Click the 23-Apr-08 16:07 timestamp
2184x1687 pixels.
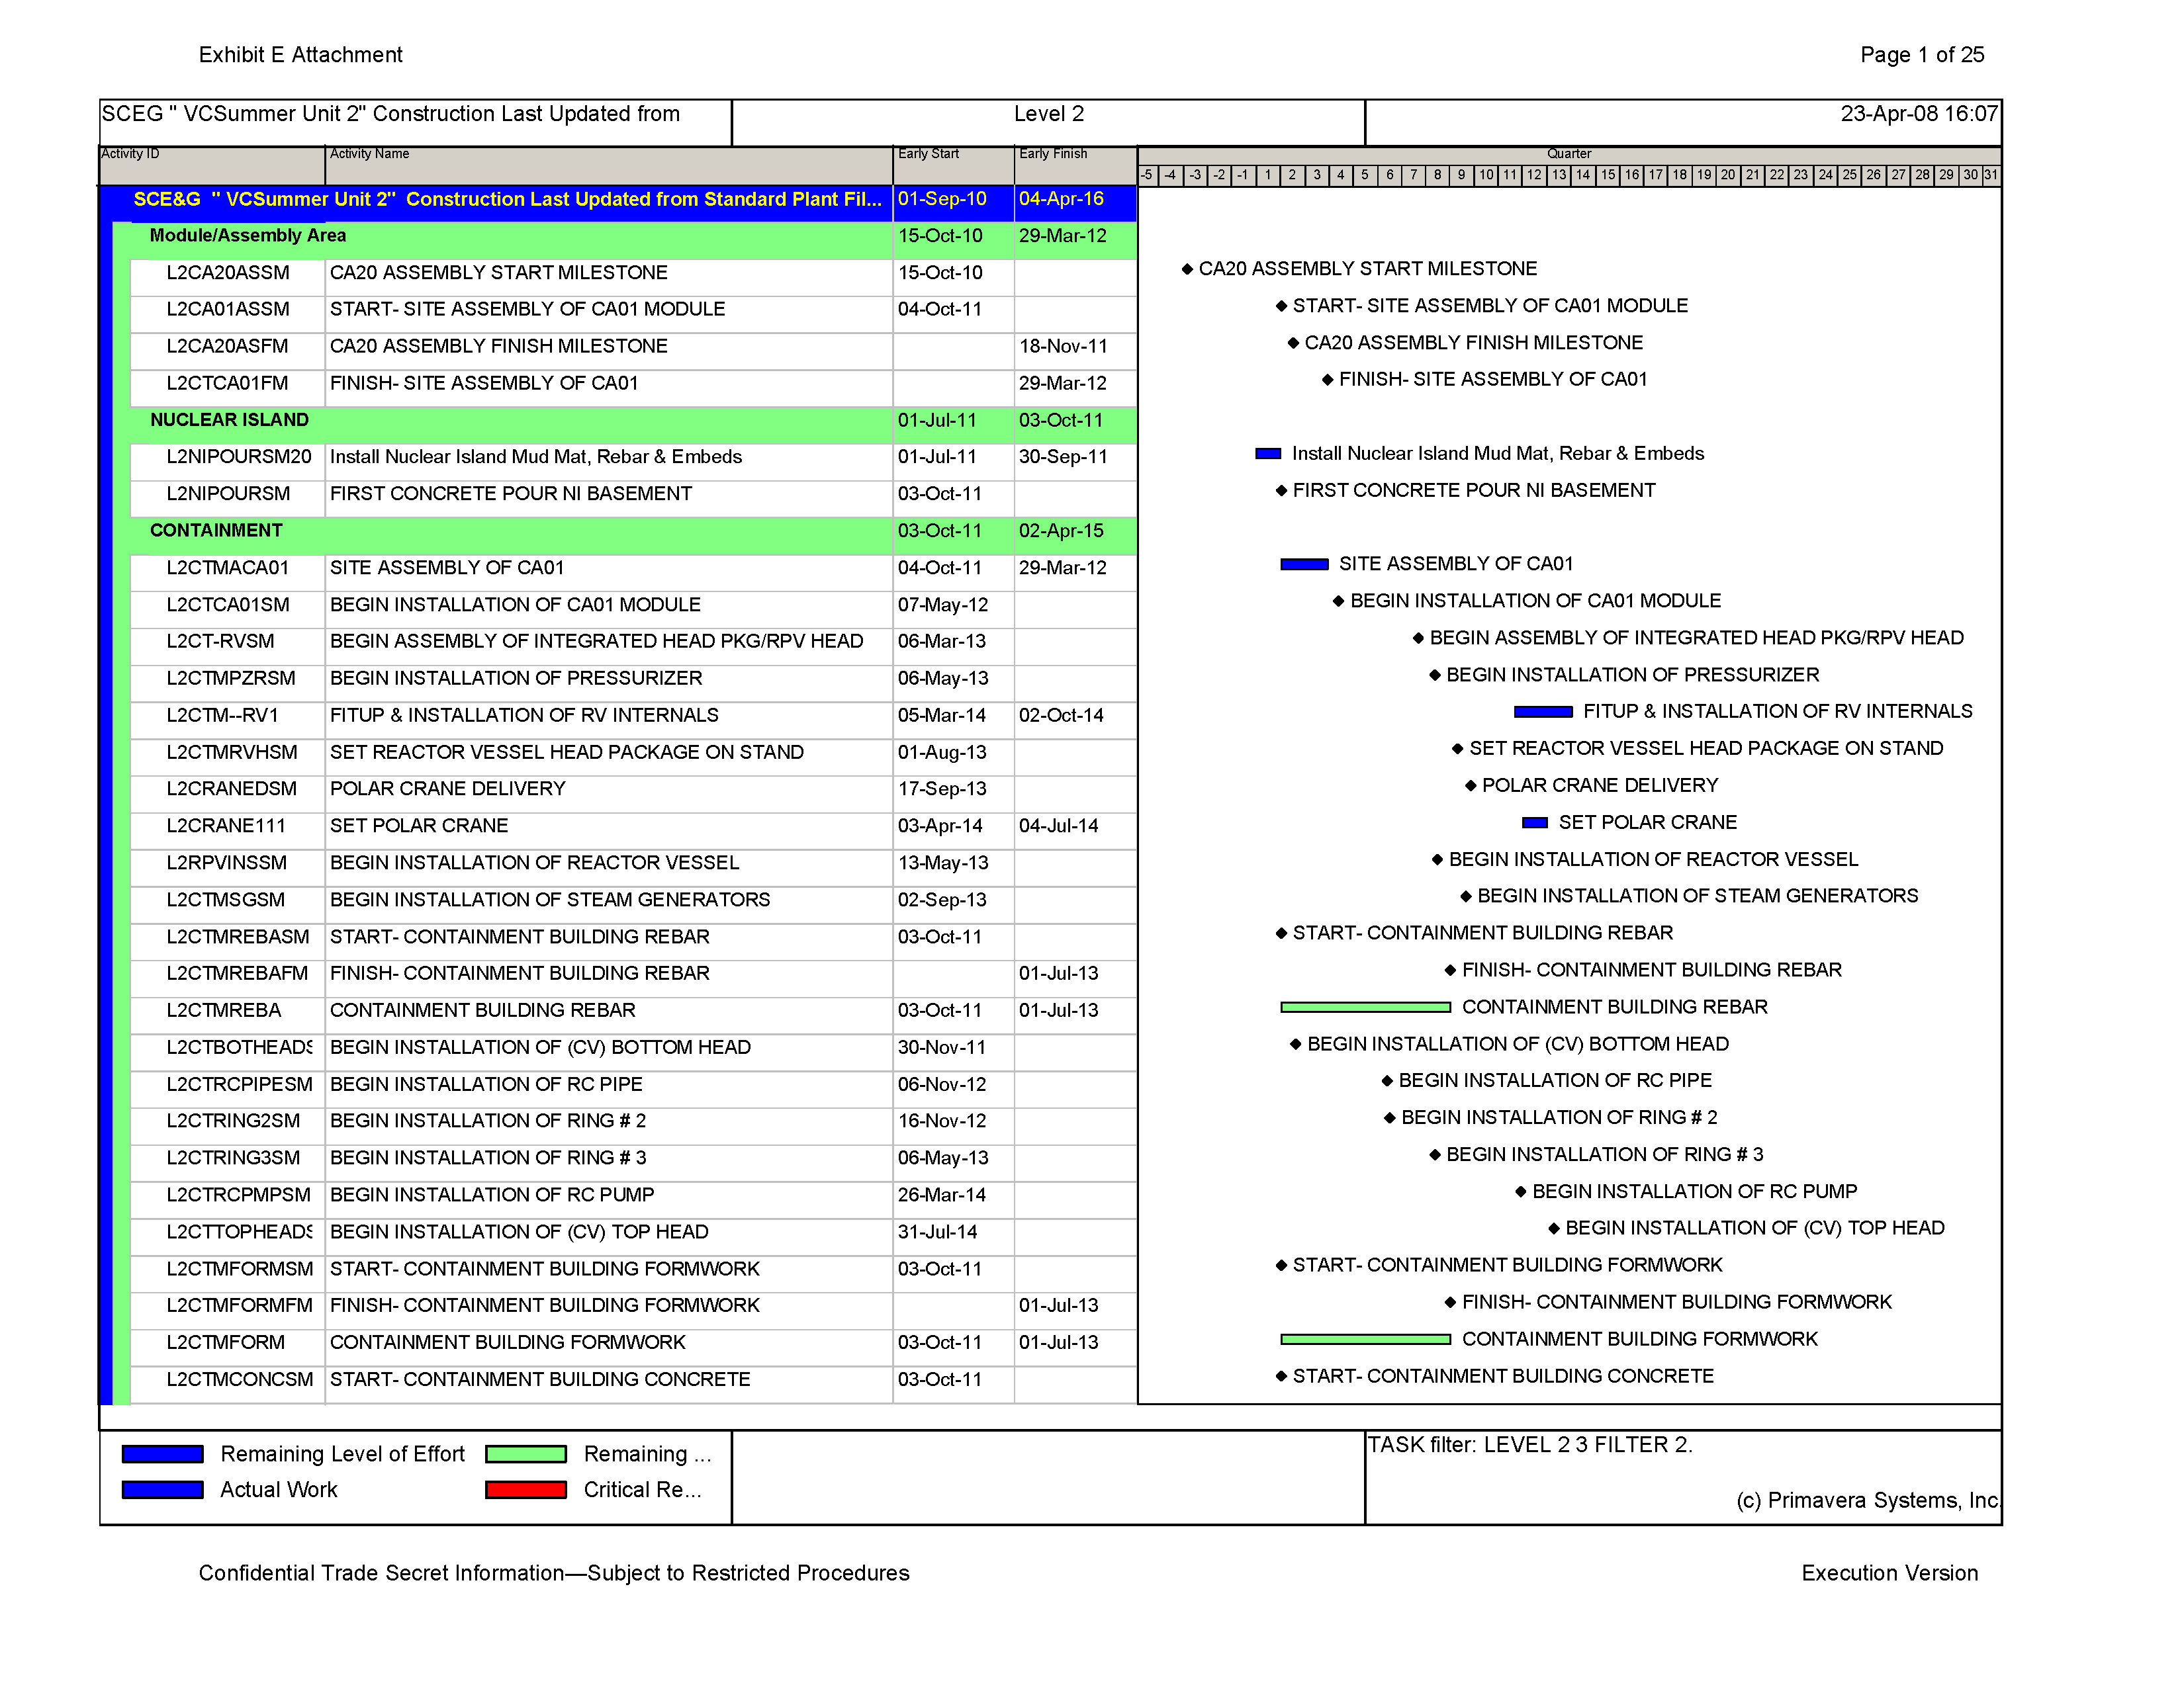point(1919,115)
